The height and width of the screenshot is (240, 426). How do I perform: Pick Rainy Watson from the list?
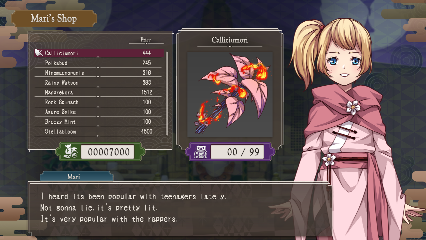pos(99,82)
